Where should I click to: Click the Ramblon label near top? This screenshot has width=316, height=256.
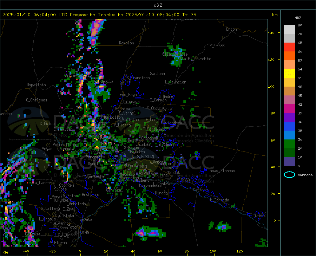(x=126, y=43)
